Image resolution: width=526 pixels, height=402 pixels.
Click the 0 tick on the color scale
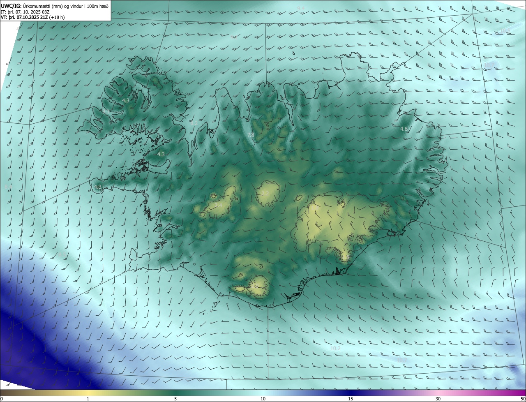[x=2, y=399]
